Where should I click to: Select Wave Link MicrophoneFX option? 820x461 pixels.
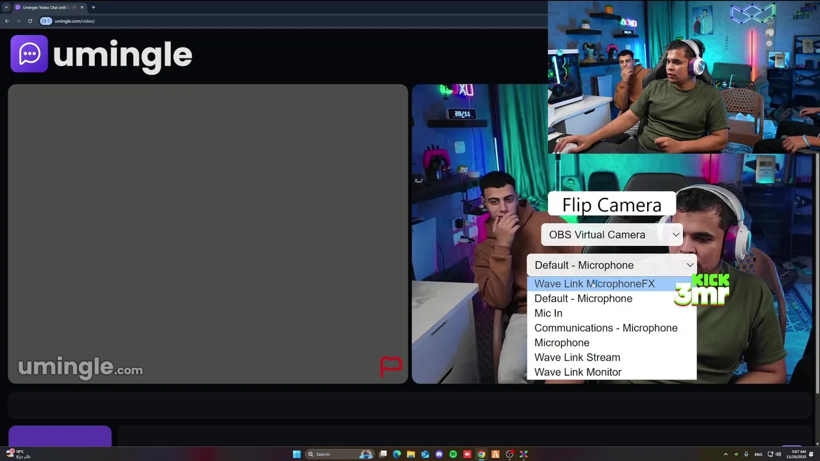pyautogui.click(x=611, y=284)
